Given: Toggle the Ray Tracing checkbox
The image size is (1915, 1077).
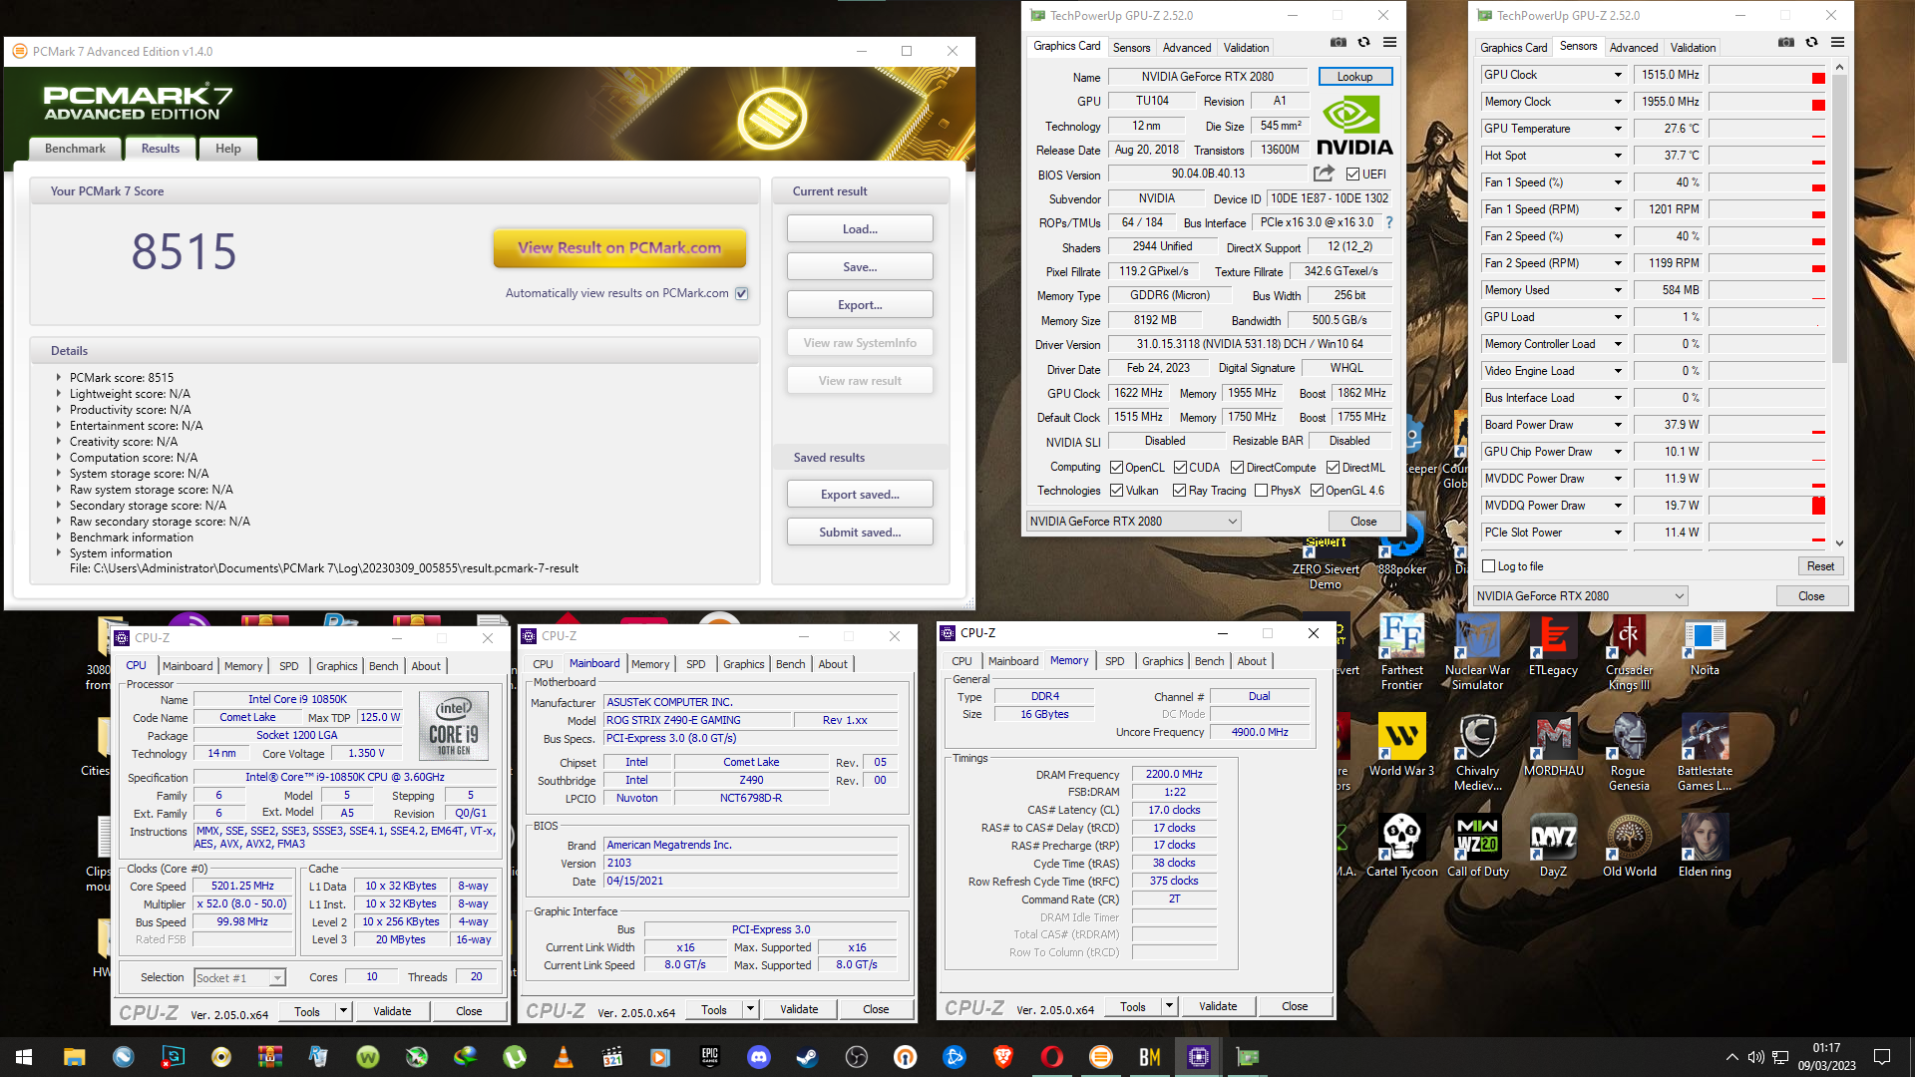Looking at the screenshot, I should 1180,491.
